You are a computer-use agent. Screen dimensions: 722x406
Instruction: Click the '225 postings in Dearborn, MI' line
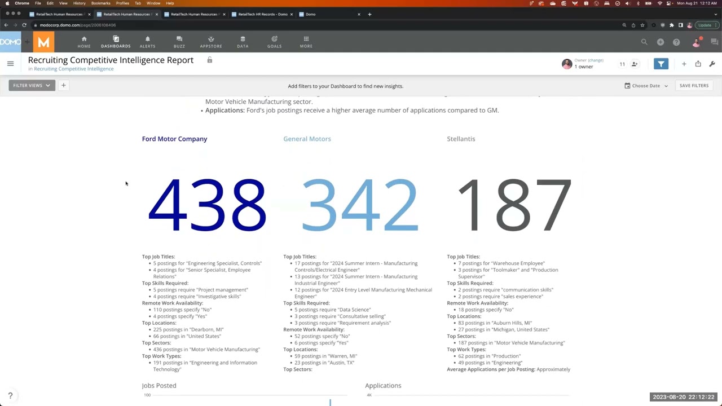point(188,329)
